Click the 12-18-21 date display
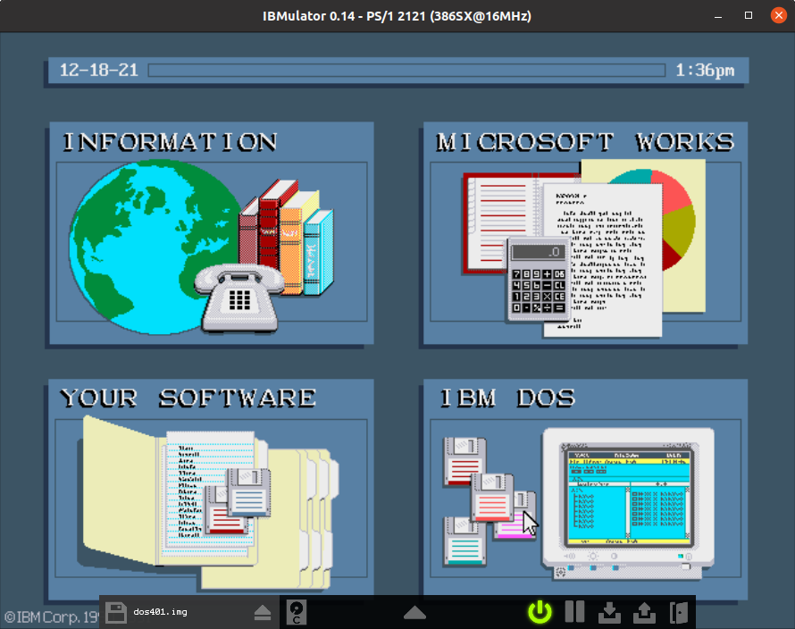The width and height of the screenshot is (795, 629). tap(99, 70)
